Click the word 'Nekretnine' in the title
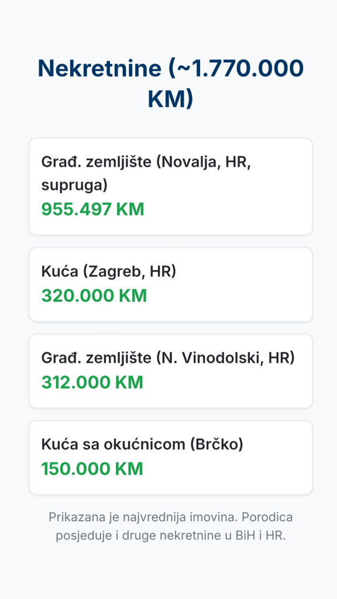The width and height of the screenshot is (337, 599). pyautogui.click(x=99, y=69)
